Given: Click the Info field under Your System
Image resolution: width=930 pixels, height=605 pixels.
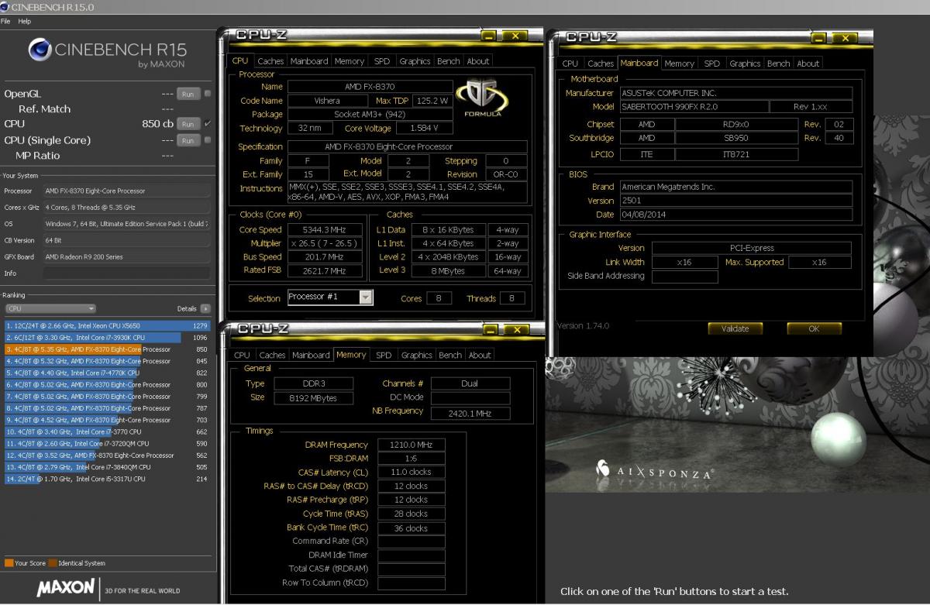Looking at the screenshot, I should (126, 273).
